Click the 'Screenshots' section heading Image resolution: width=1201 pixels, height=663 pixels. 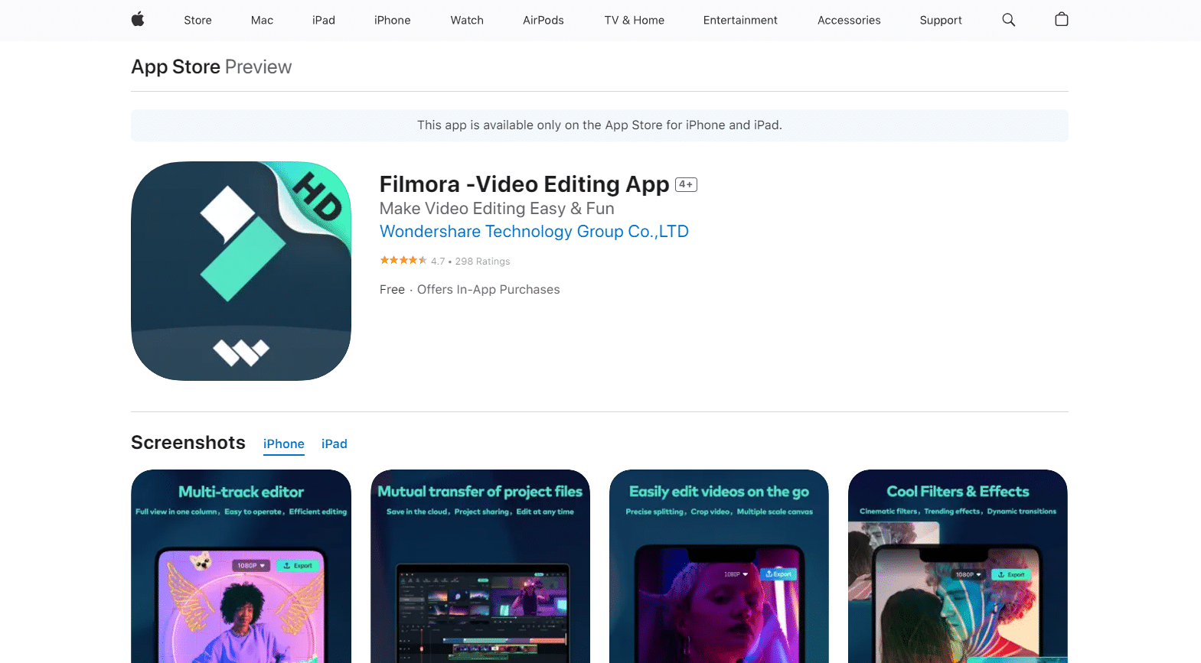click(x=188, y=443)
